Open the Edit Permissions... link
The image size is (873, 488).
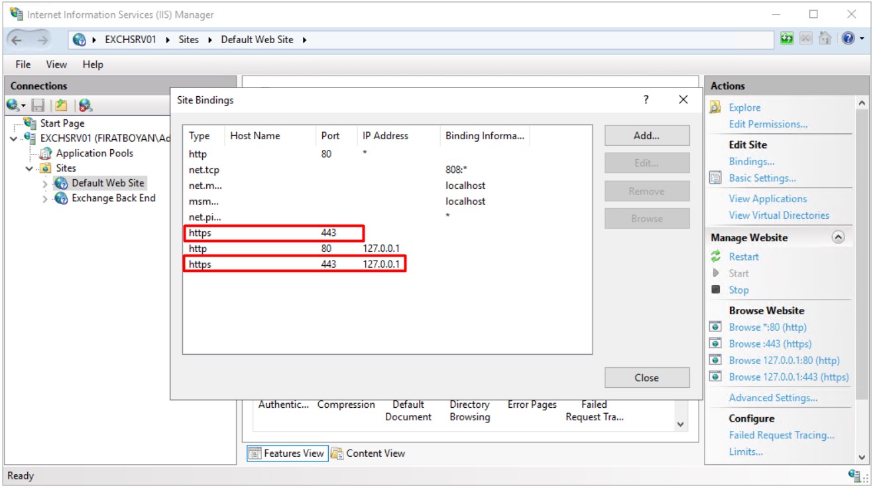[768, 124]
